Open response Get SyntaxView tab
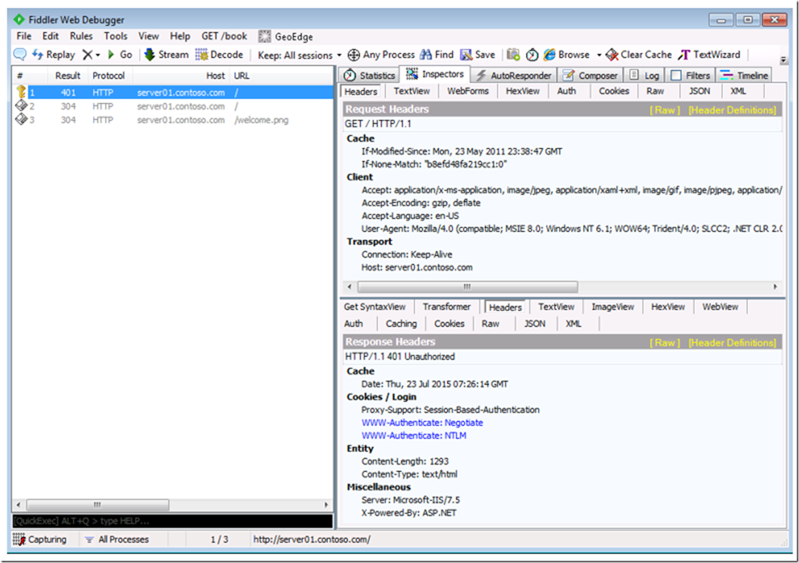The width and height of the screenshot is (799, 563). click(x=375, y=307)
